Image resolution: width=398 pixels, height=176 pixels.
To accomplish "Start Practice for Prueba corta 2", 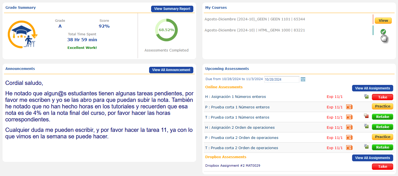I will coord(382,137).
